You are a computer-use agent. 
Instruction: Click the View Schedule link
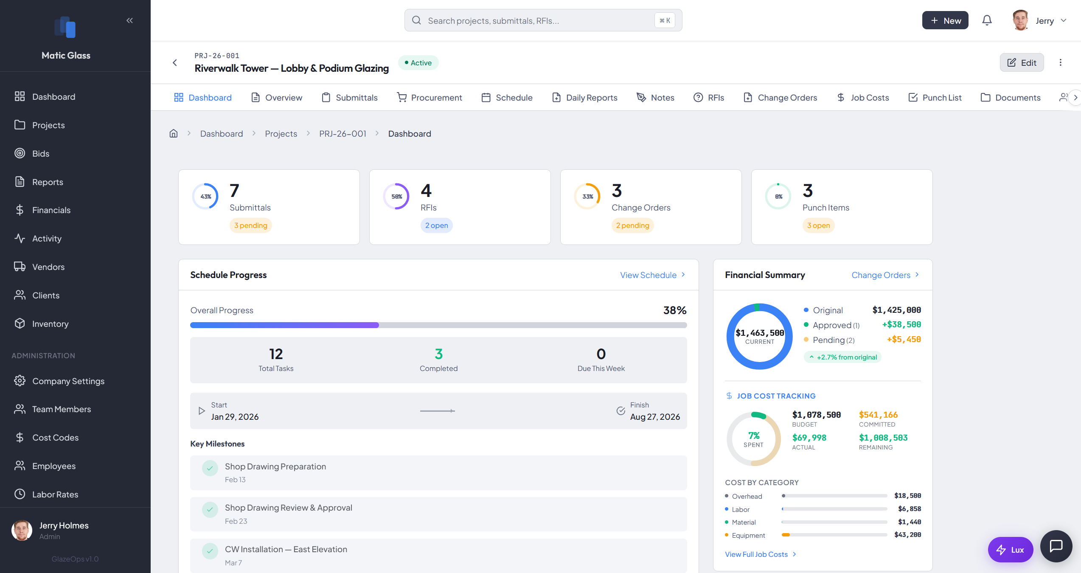click(x=649, y=275)
